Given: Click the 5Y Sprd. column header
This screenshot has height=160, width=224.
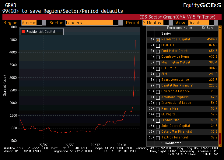Looking at the screenshot, I should [x=208, y=28].
